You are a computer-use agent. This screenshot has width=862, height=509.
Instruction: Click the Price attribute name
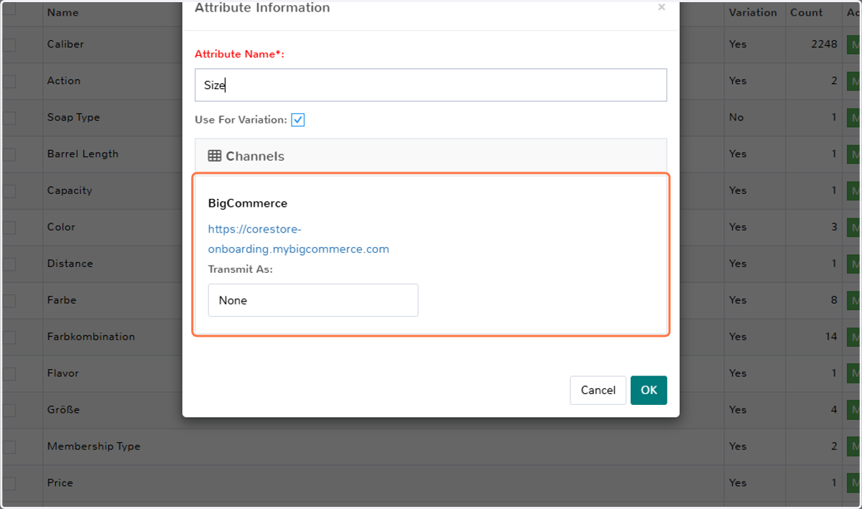[60, 483]
